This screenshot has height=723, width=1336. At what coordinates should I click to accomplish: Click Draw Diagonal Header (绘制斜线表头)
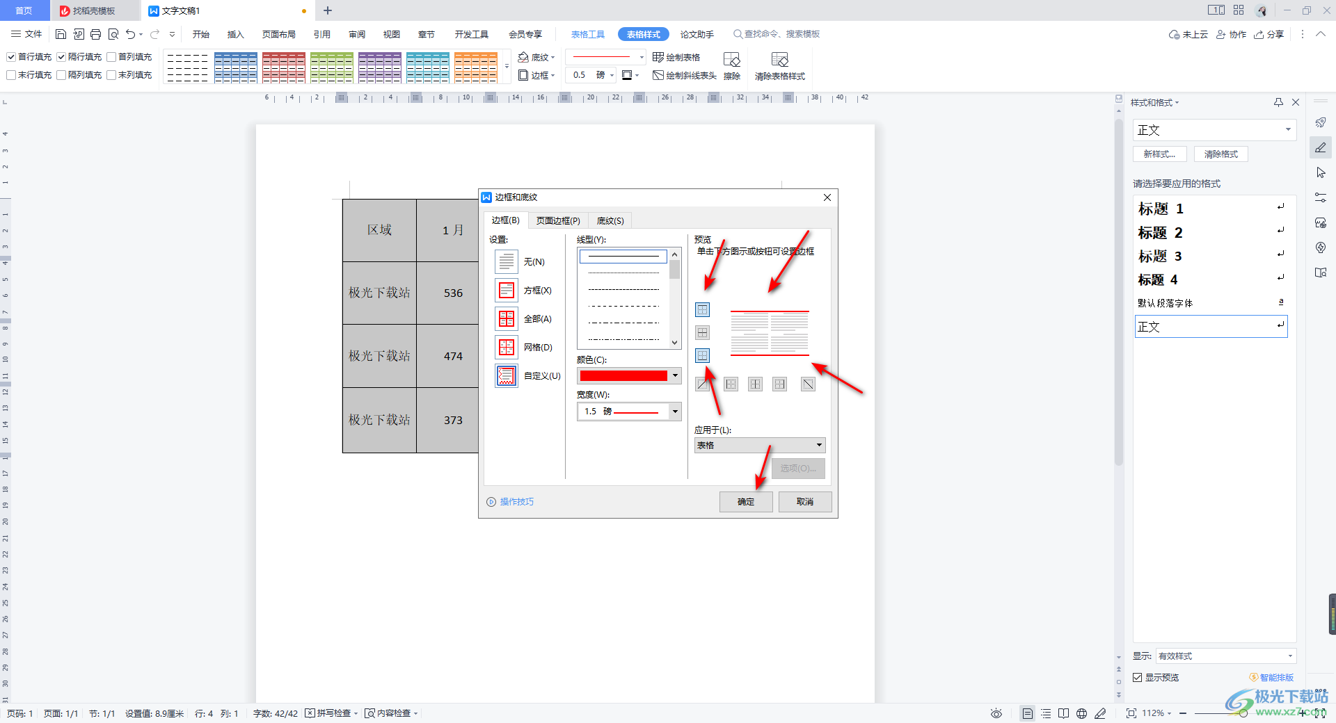tap(685, 75)
